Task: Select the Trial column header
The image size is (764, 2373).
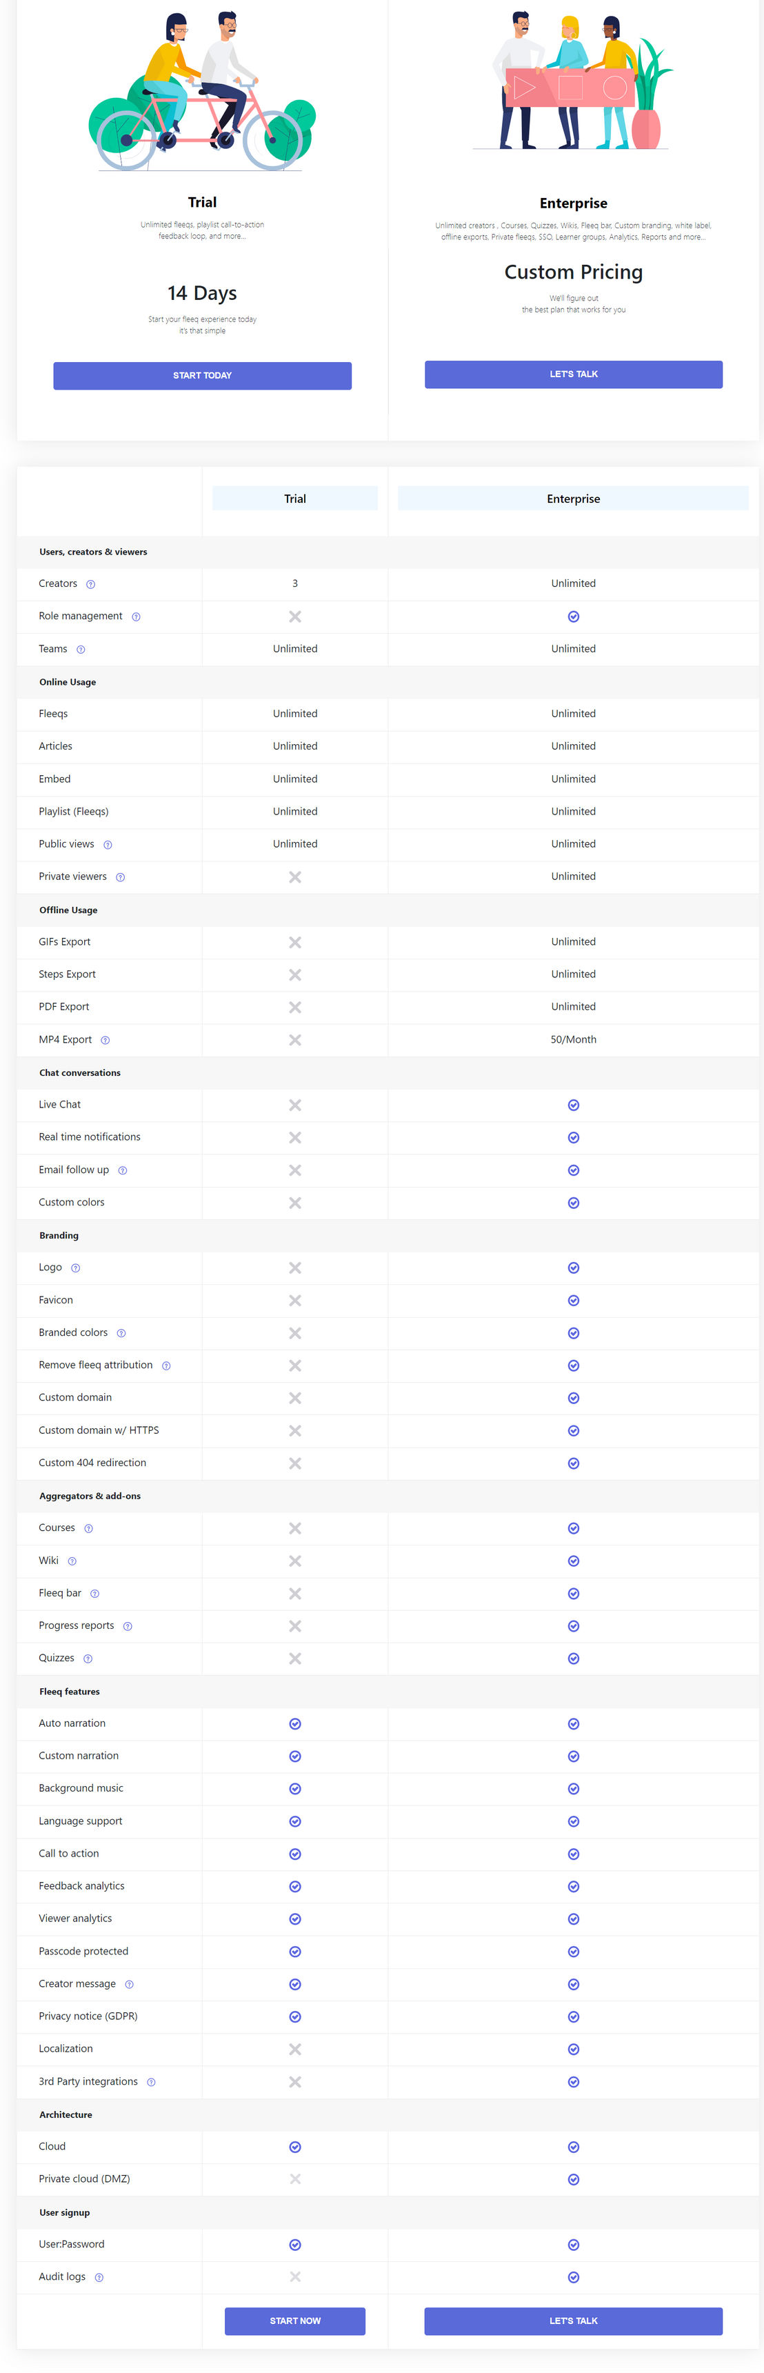Action: click(x=295, y=499)
